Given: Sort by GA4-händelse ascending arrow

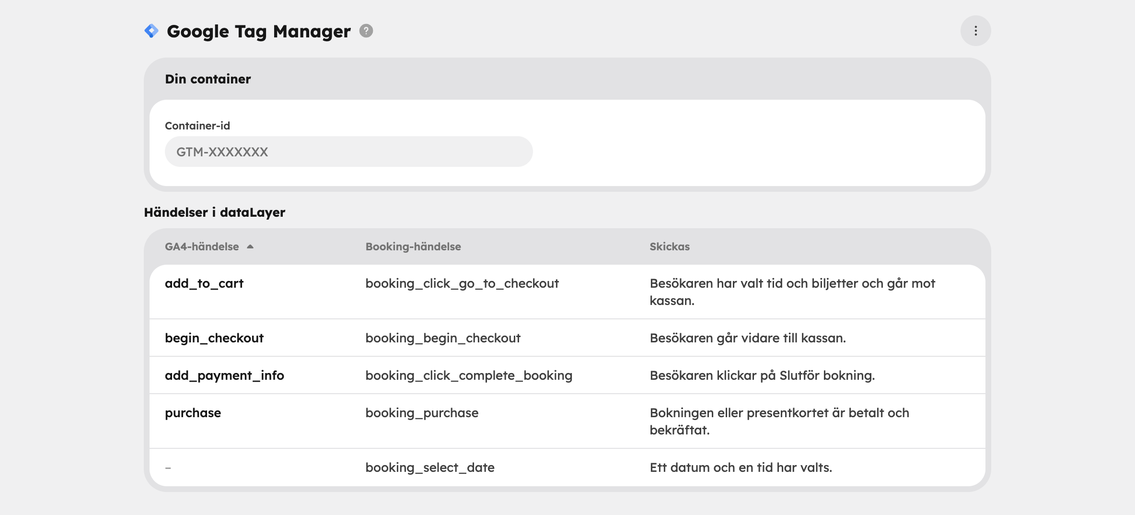Looking at the screenshot, I should pyautogui.click(x=250, y=246).
